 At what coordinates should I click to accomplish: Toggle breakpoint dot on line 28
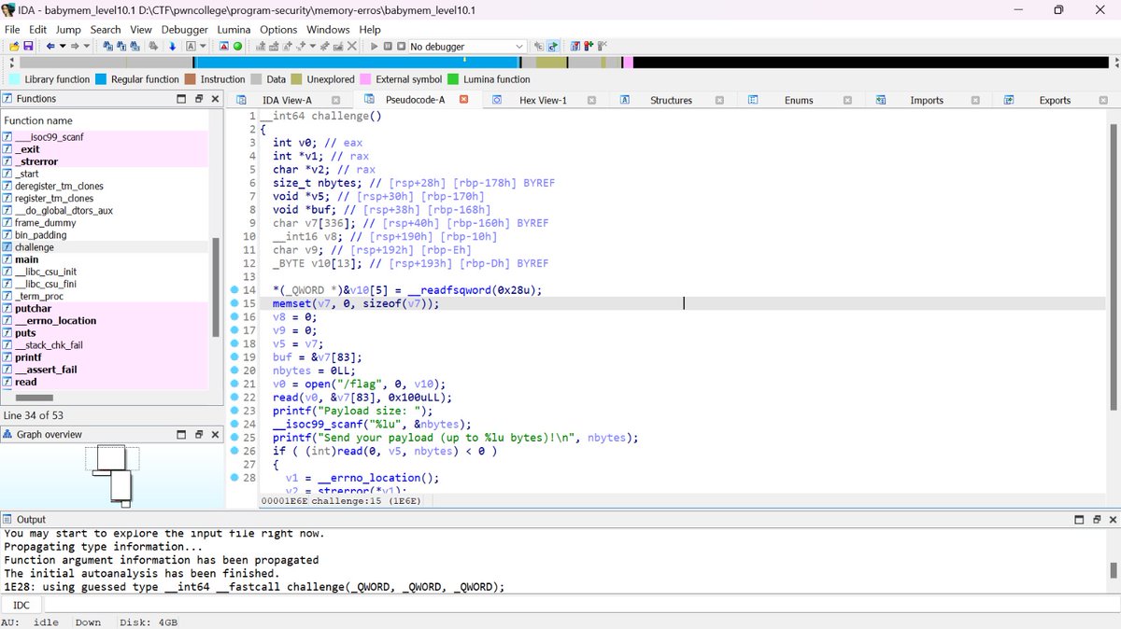point(235,477)
